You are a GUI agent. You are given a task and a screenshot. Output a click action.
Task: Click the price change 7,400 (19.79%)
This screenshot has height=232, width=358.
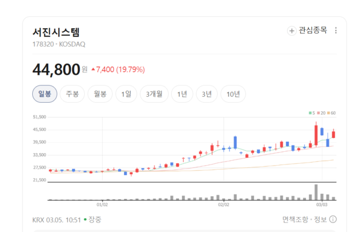point(118,69)
